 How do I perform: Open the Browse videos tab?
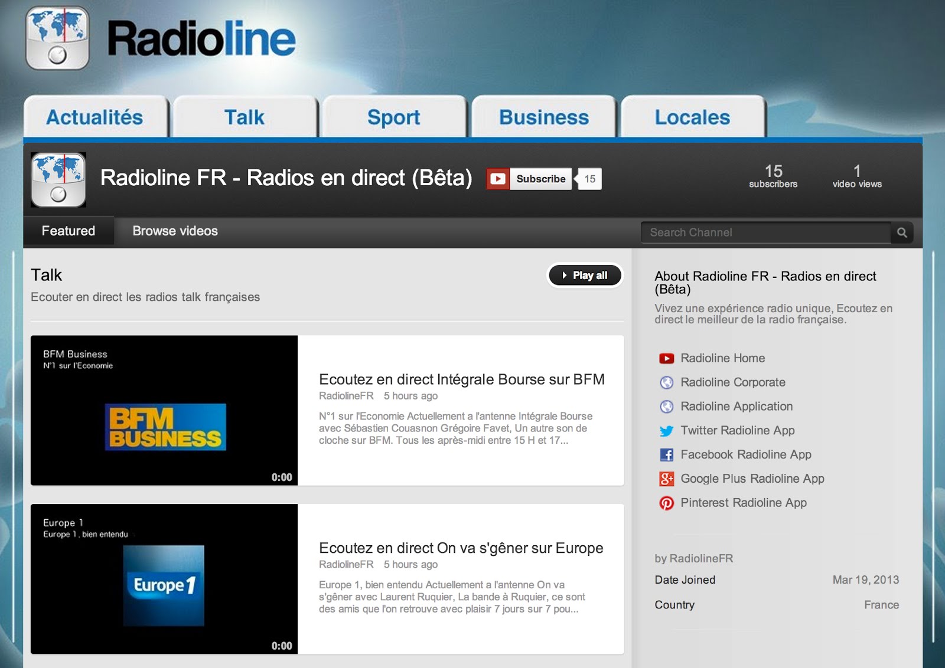(x=175, y=231)
